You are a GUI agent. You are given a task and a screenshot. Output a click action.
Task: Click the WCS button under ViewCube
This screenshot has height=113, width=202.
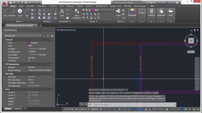(x=191, y=51)
